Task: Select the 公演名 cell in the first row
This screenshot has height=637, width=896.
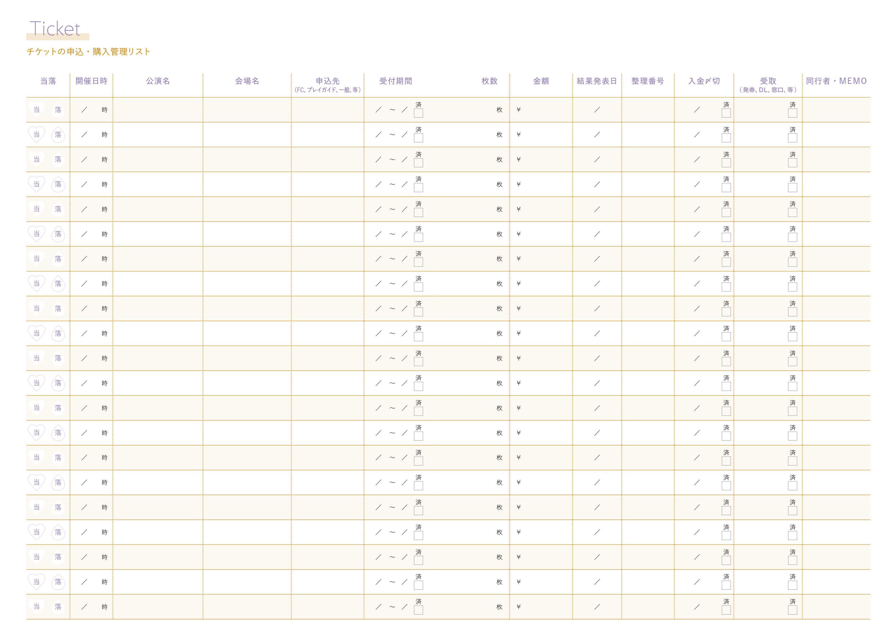Action: coord(158,110)
